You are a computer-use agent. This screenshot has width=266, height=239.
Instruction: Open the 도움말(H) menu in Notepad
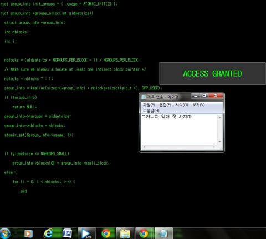point(151,111)
